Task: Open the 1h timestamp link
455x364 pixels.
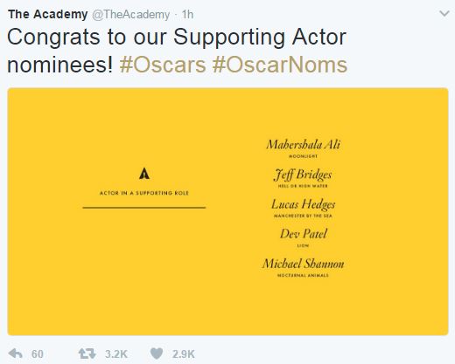Action: click(x=187, y=15)
